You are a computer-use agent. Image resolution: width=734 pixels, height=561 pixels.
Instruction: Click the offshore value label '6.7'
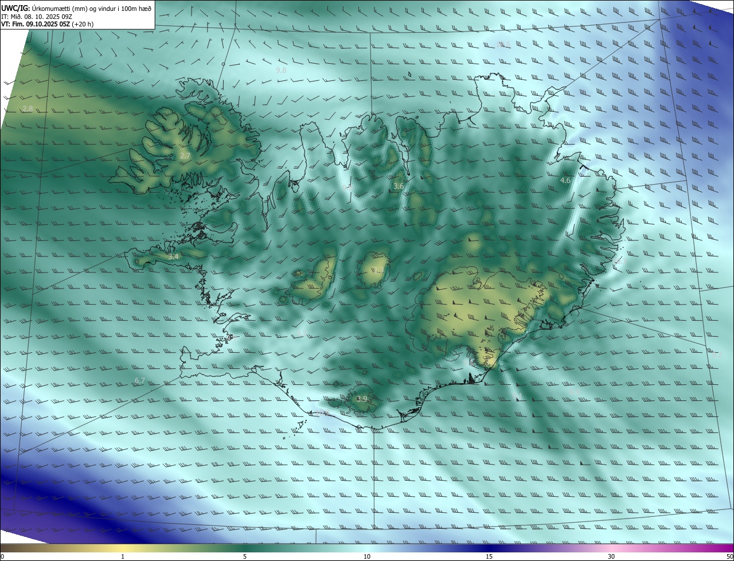[139, 381]
